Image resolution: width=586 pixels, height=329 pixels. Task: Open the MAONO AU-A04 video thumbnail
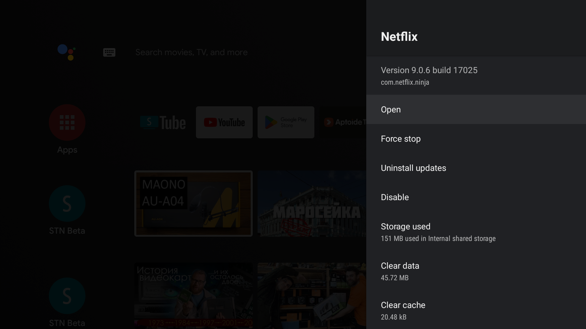pyautogui.click(x=194, y=203)
